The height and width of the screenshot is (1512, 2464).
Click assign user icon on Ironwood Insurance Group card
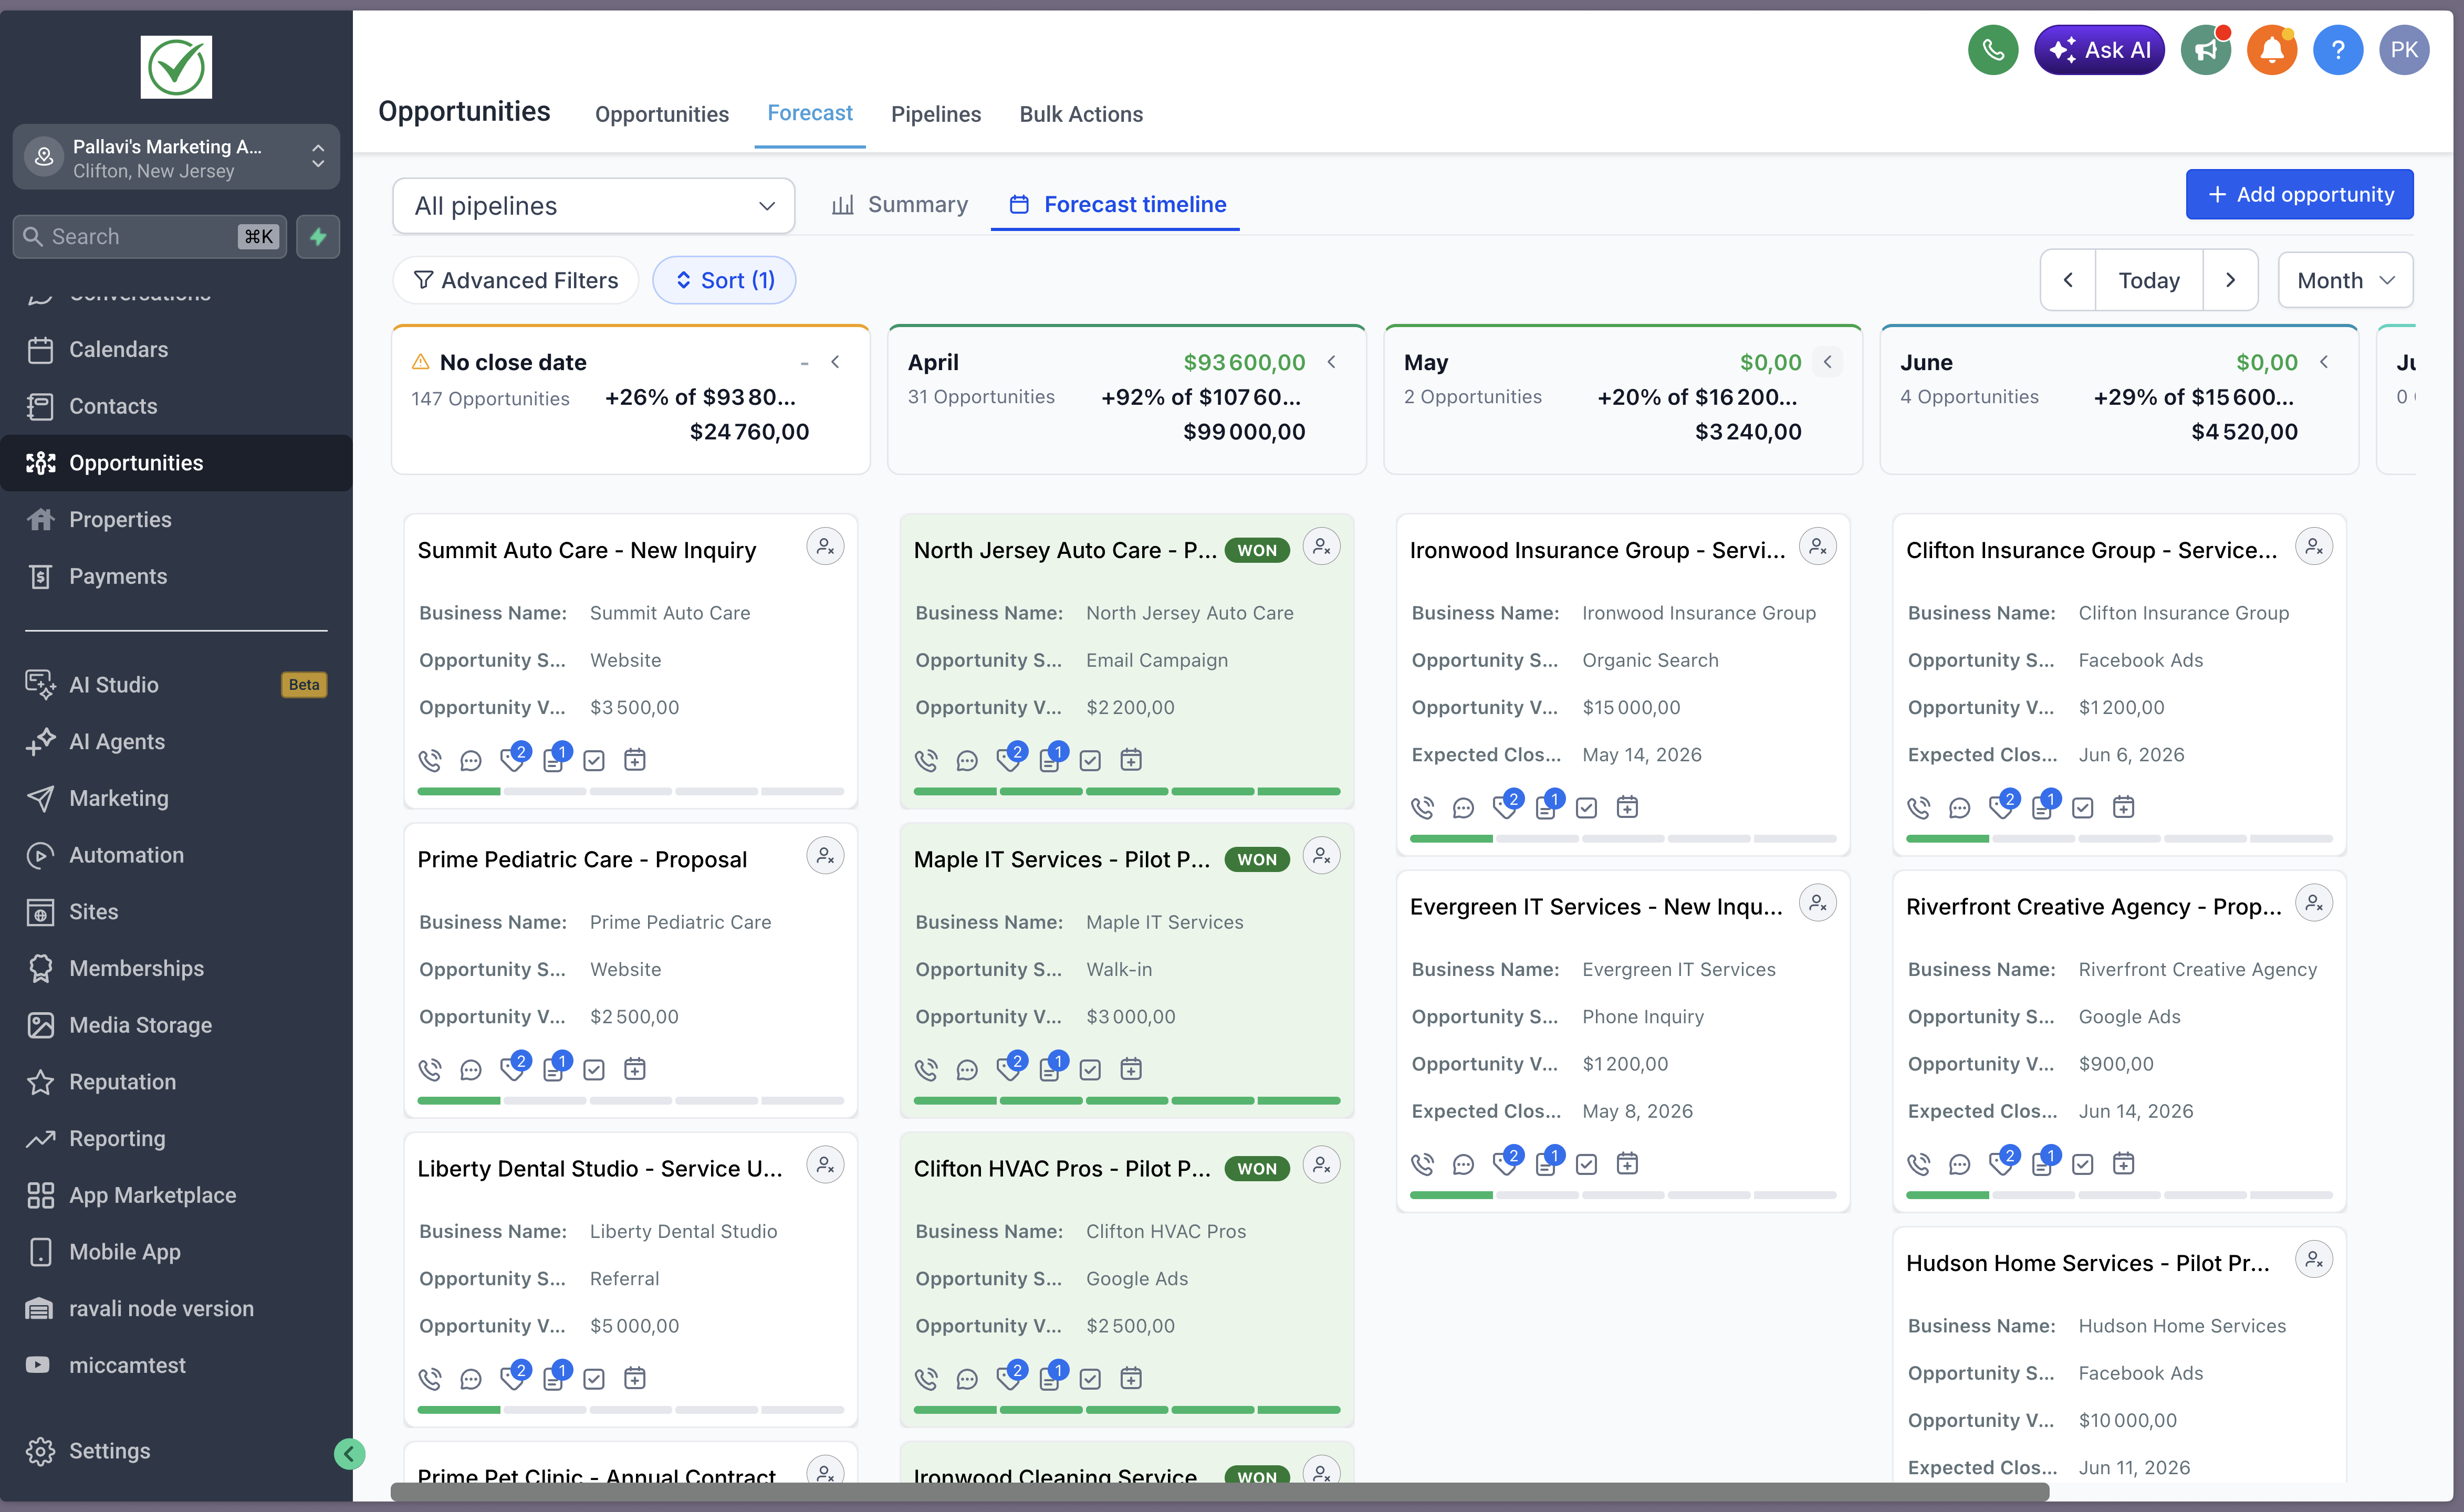[x=1817, y=547]
